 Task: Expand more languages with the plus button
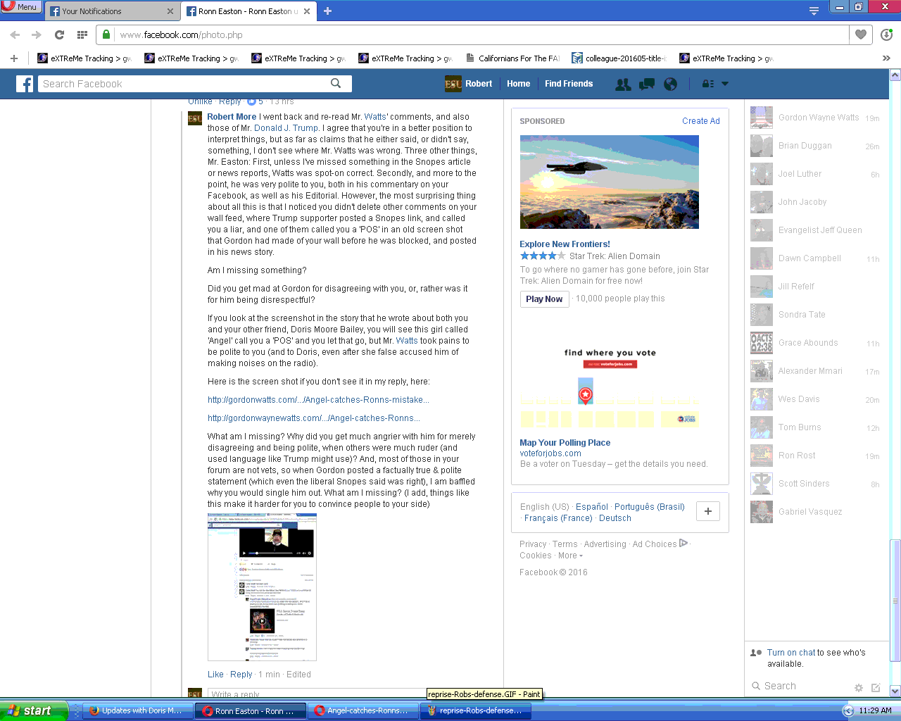pyautogui.click(x=707, y=511)
